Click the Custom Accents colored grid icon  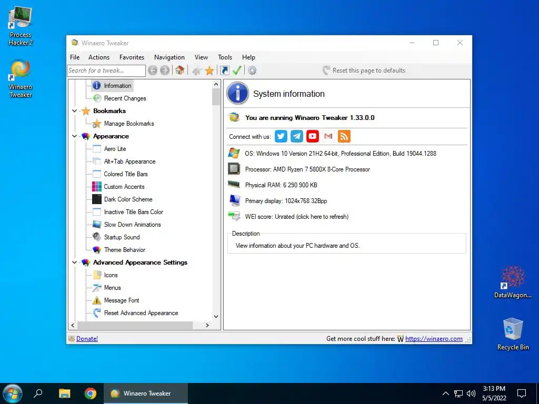pyautogui.click(x=97, y=187)
